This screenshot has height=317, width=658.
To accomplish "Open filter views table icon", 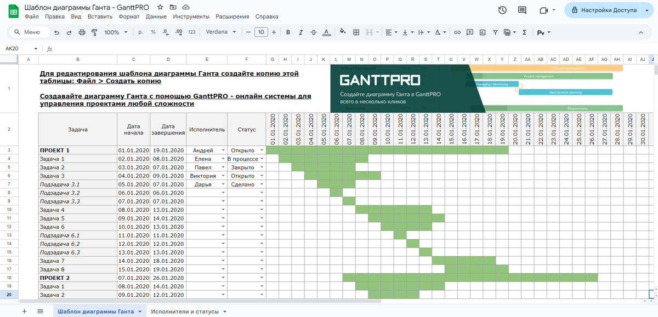I will [507, 32].
